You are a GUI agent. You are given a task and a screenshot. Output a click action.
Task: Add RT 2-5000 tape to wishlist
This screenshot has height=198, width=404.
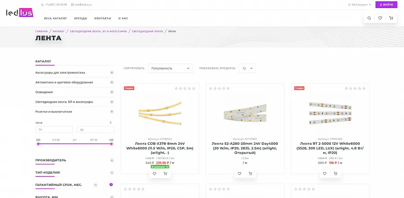click(x=325, y=173)
